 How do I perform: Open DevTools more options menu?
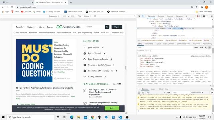pos(208,16)
